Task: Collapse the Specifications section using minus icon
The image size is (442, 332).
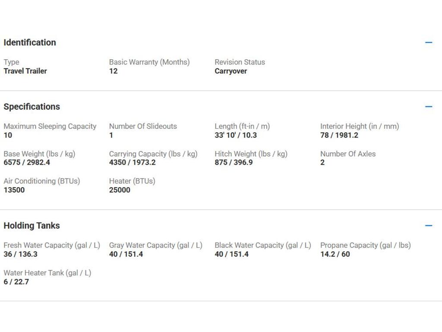Action: click(x=429, y=106)
